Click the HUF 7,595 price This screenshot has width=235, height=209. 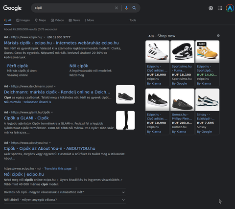tap(205, 123)
